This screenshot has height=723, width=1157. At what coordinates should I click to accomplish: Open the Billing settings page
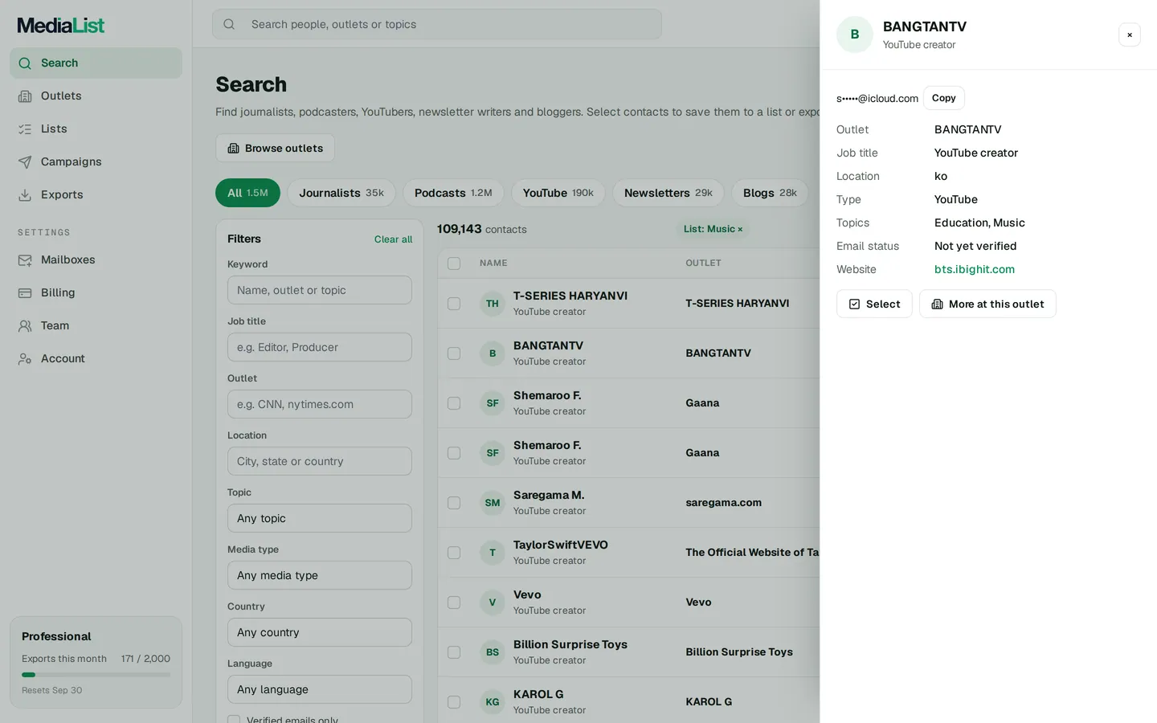coord(96,292)
